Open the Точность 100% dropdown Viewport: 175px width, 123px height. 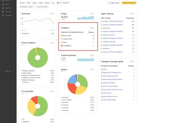(x=42, y=7)
